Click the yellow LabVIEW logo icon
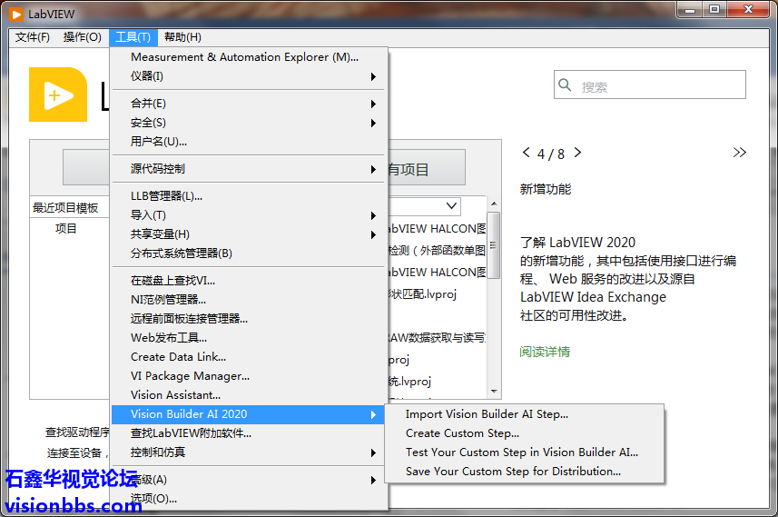Image resolution: width=778 pixels, height=517 pixels. point(58,94)
